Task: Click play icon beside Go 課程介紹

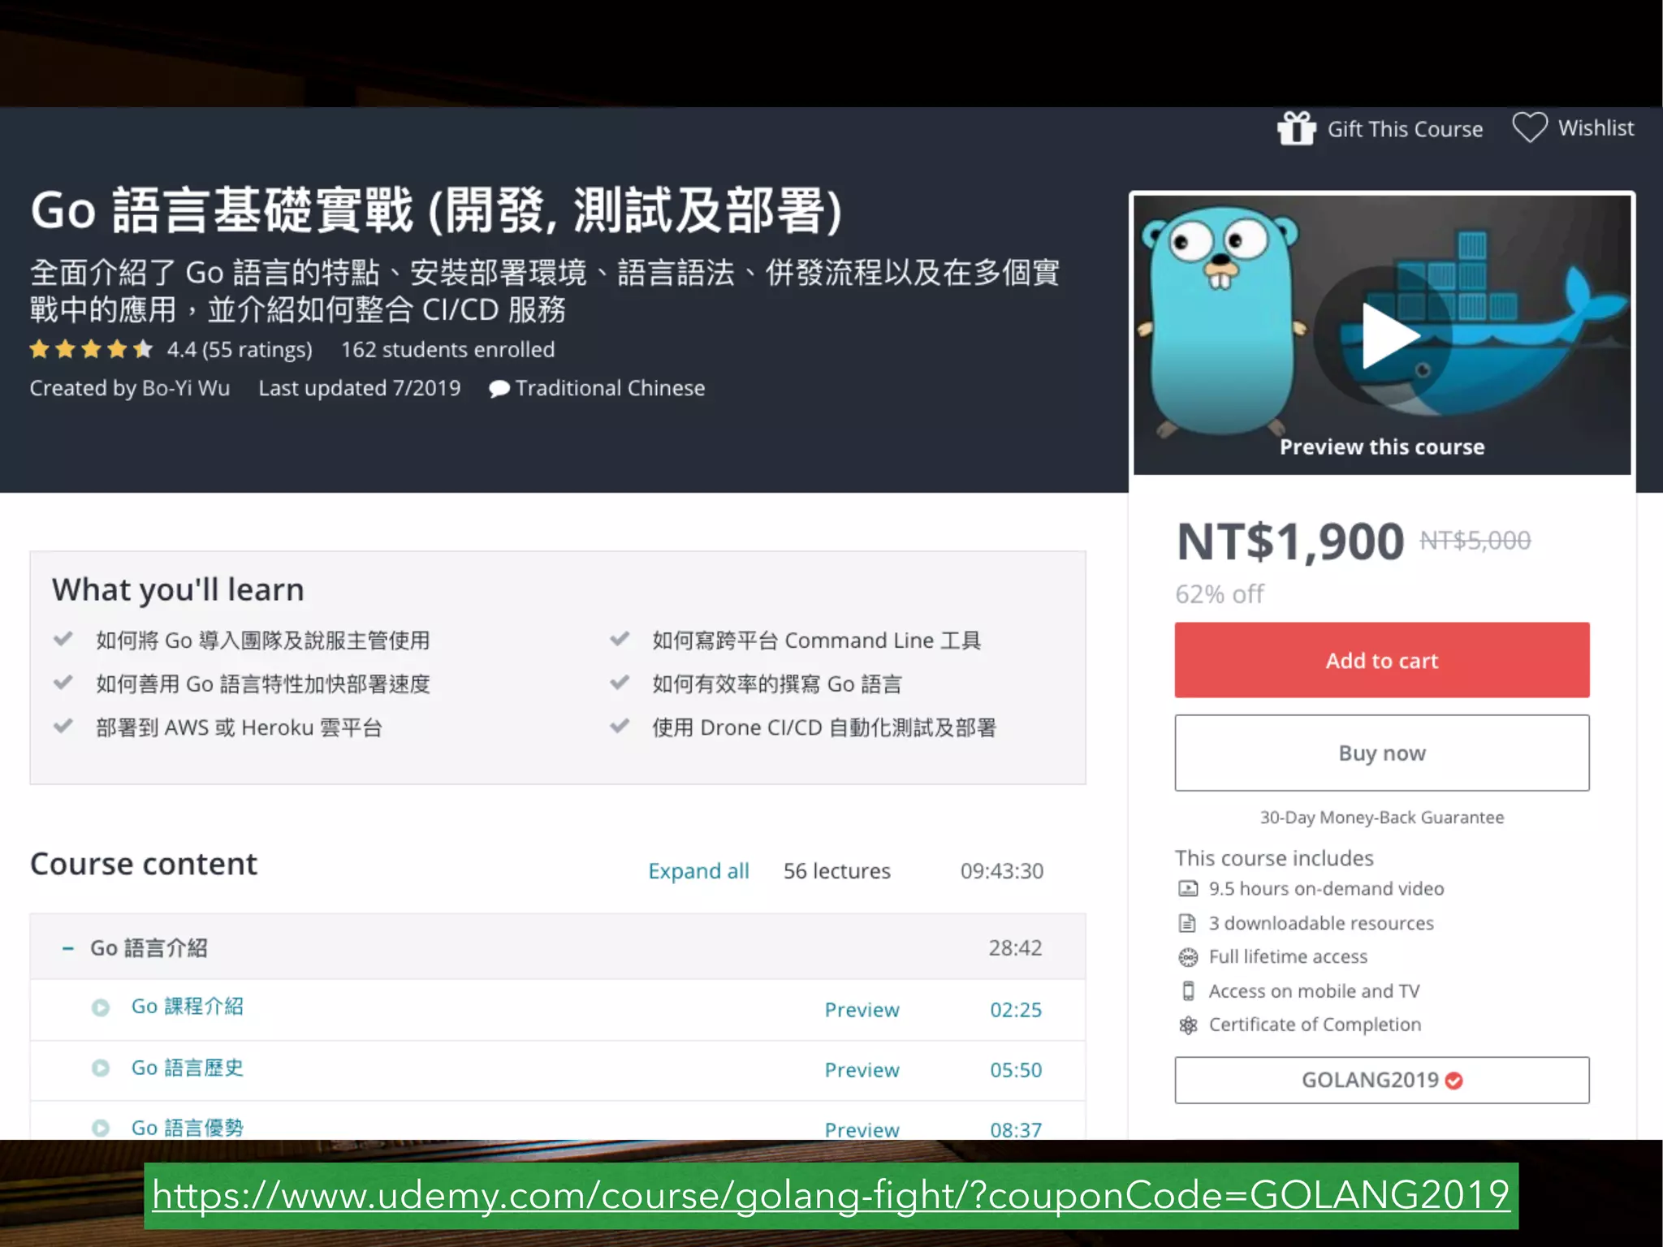Action: (x=101, y=1008)
